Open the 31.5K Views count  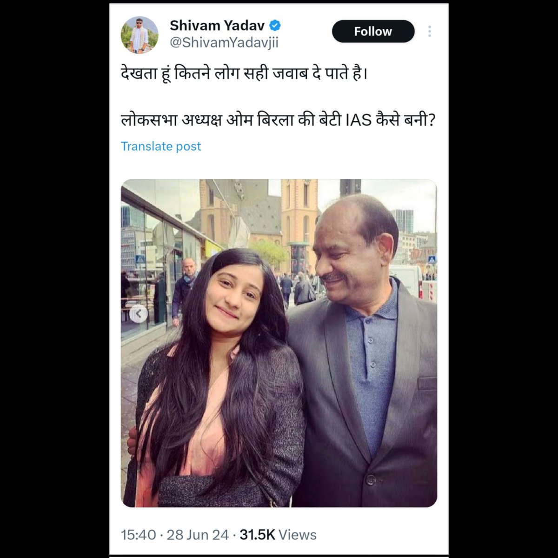(x=278, y=535)
